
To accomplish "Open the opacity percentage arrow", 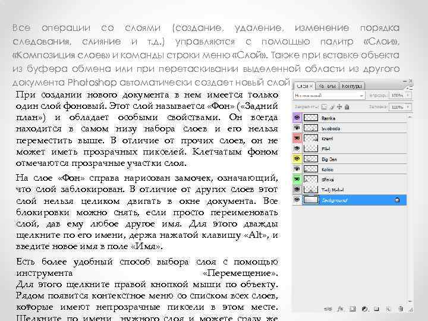I will [408, 95].
